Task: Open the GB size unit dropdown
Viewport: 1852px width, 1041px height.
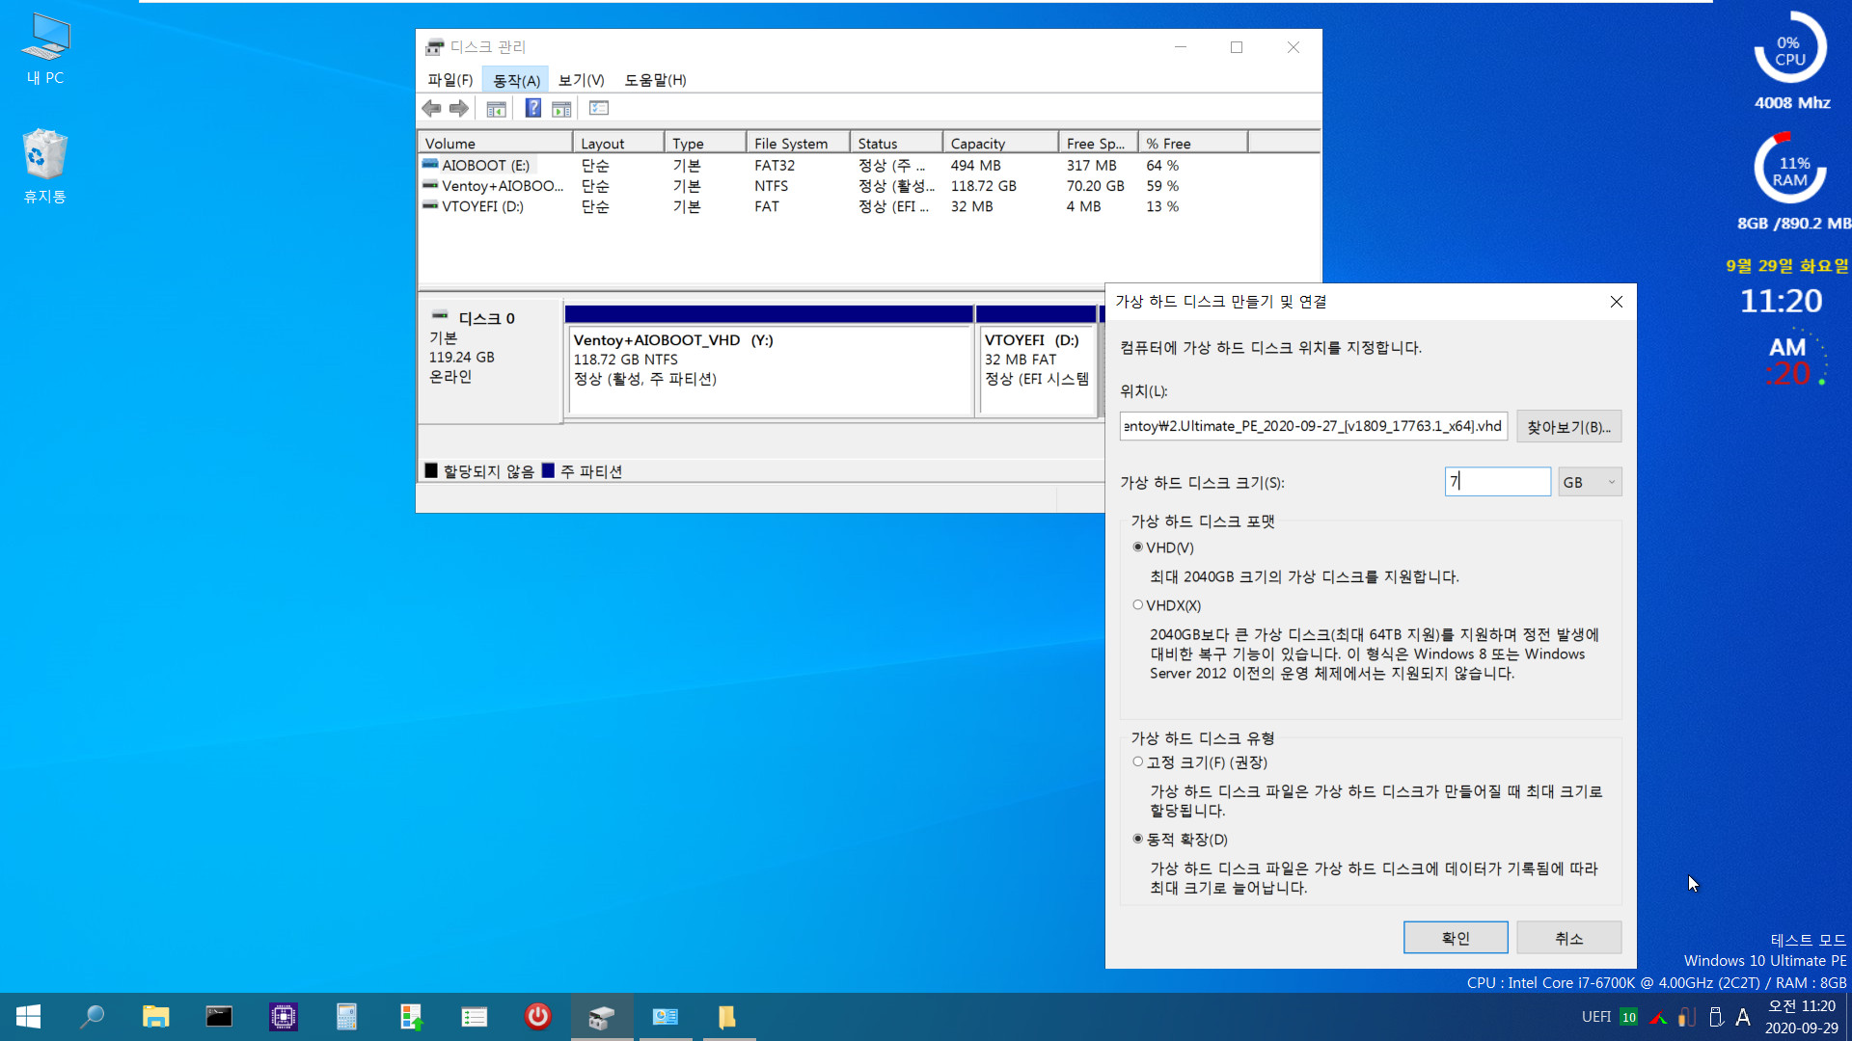Action: [1590, 482]
